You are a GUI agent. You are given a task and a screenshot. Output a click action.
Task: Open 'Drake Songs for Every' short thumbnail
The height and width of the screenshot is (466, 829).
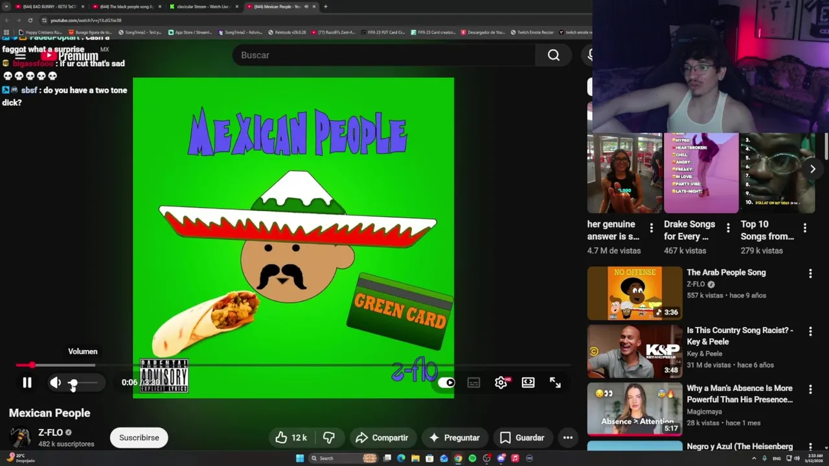pos(701,173)
